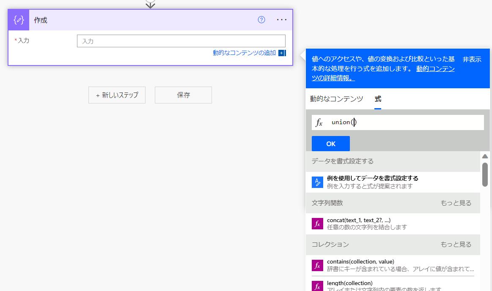Click the insert-step arrow above the 作成 card
492x291 pixels.
coord(150,4)
